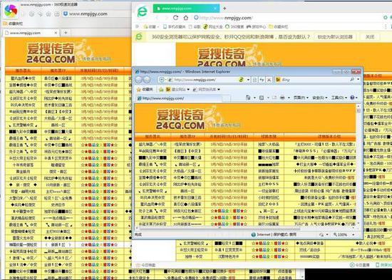This screenshot has width=392, height=280.
Task: Click the 360 speed browser address bar
Action: point(96,14)
